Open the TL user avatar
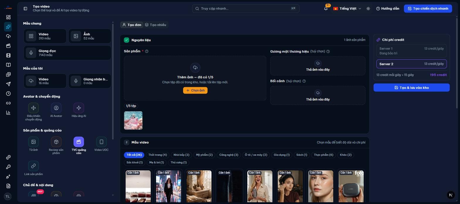 point(8,196)
